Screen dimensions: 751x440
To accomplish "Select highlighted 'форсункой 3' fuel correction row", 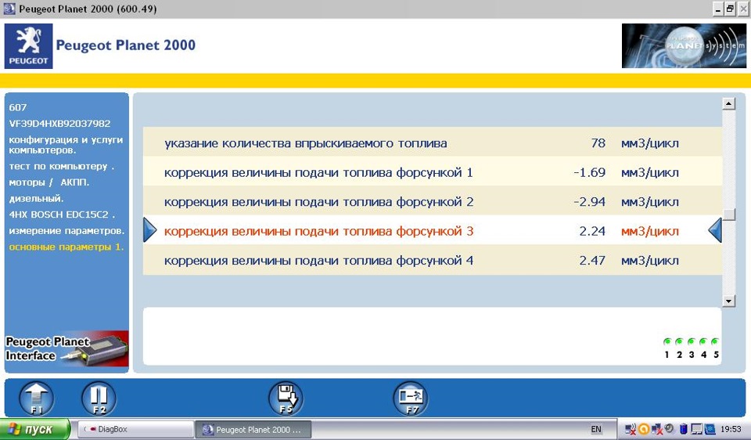I will (433, 230).
